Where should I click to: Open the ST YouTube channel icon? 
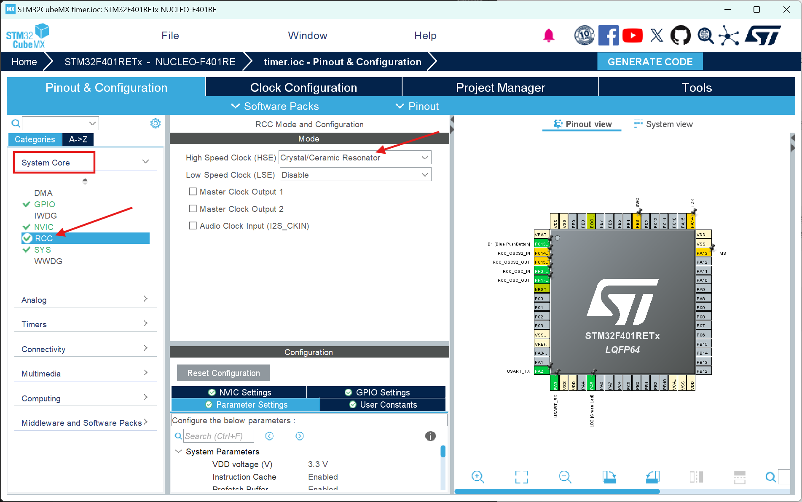click(x=633, y=35)
